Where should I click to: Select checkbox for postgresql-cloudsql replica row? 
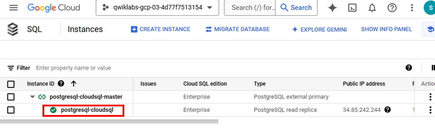[11, 110]
